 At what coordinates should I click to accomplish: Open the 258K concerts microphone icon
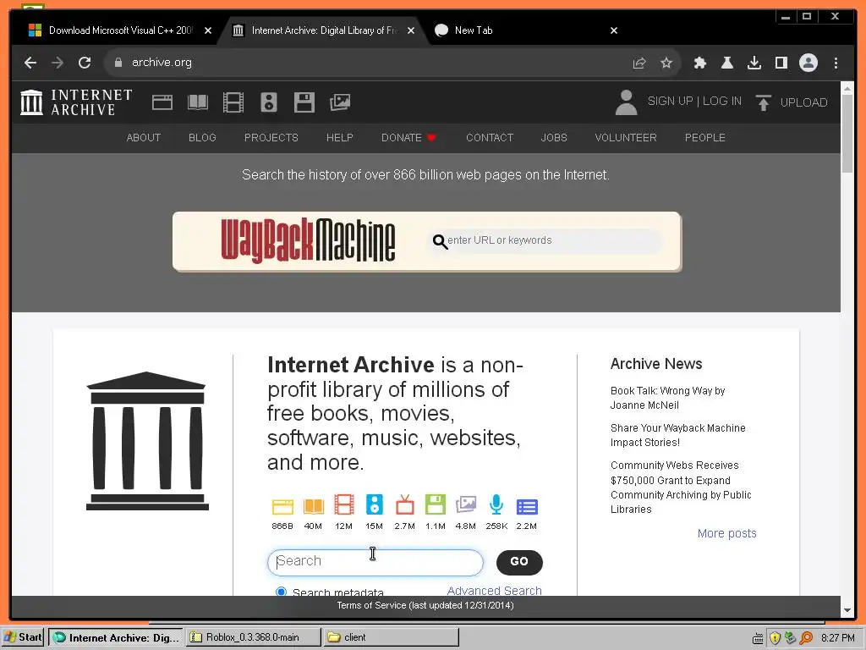click(x=496, y=504)
